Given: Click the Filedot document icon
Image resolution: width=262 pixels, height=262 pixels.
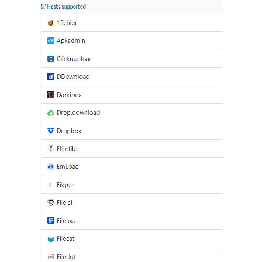Looking at the screenshot, I should (51, 256).
